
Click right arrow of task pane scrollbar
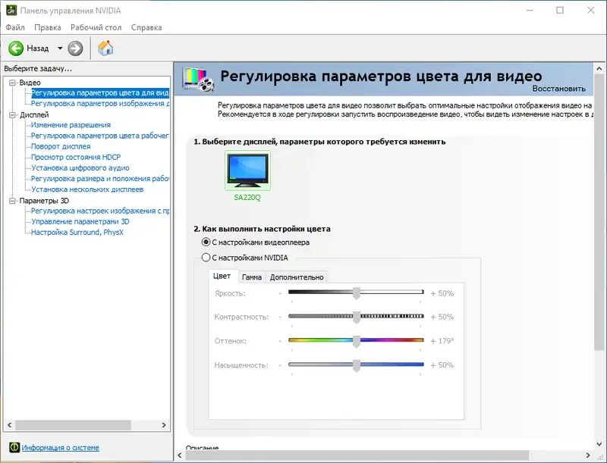click(x=164, y=425)
